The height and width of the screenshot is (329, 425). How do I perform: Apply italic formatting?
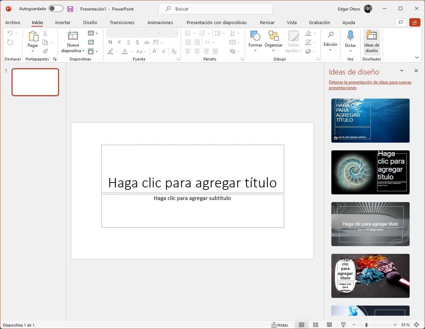point(119,42)
